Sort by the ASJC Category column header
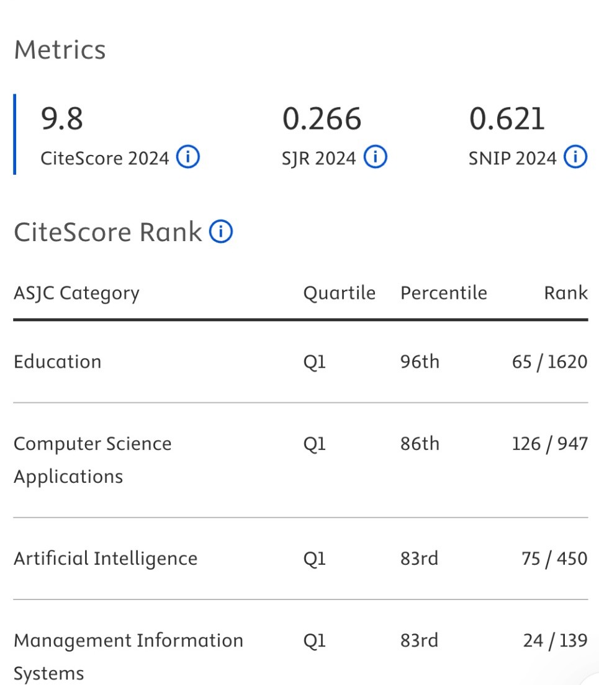This screenshot has height=685, width=599. 76,292
